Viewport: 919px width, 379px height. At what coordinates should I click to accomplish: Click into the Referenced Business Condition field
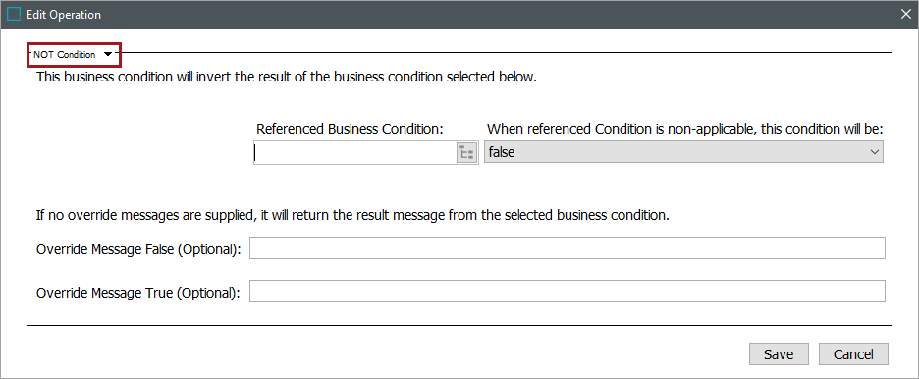tap(355, 153)
